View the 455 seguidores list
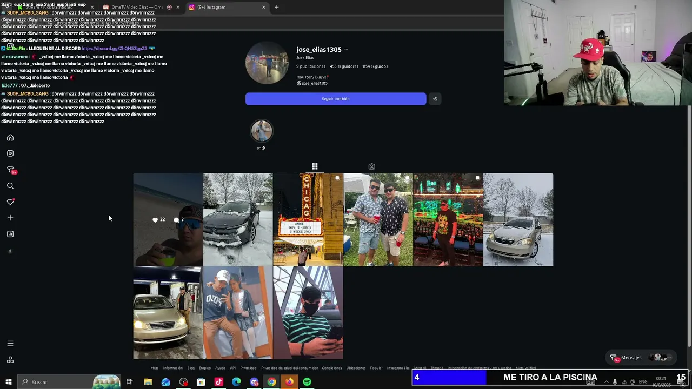Viewport: 692px width, 389px height. (344, 66)
